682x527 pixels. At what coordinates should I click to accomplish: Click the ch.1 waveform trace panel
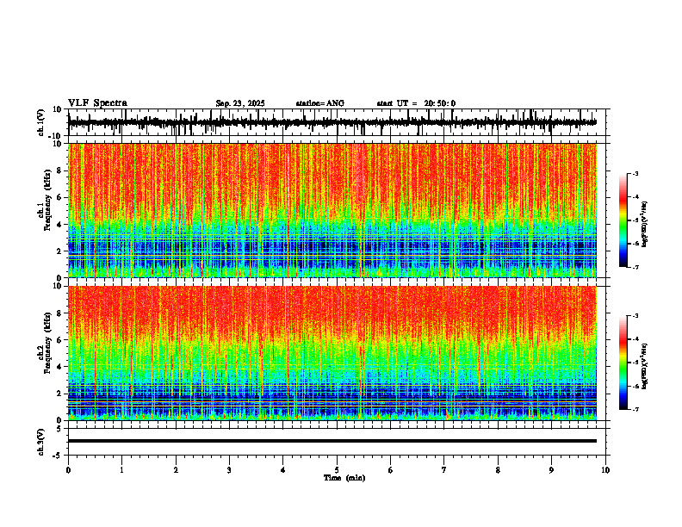(338, 122)
